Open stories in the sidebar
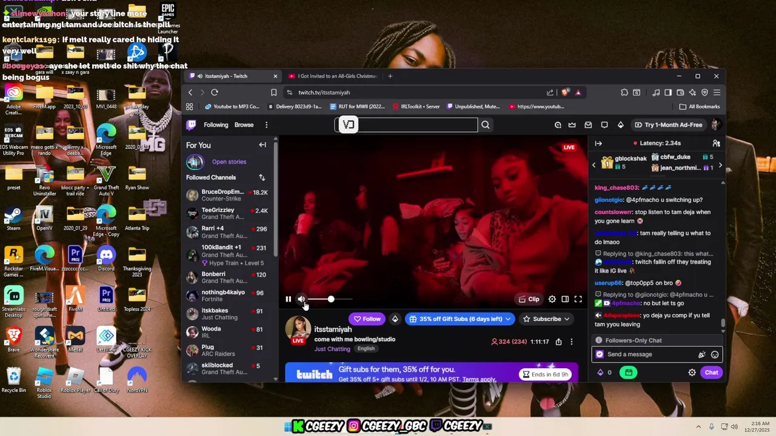The width and height of the screenshot is (776, 436). [229, 162]
